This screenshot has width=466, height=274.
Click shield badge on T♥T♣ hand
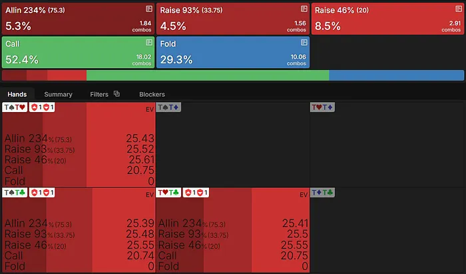(x=196, y=193)
